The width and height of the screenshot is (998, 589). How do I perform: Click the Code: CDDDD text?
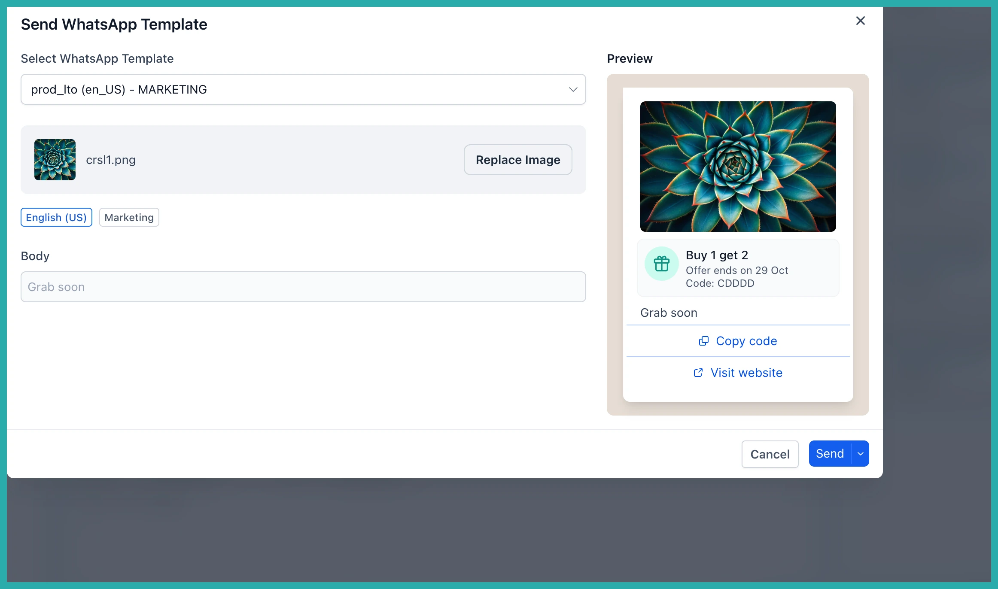coord(720,283)
